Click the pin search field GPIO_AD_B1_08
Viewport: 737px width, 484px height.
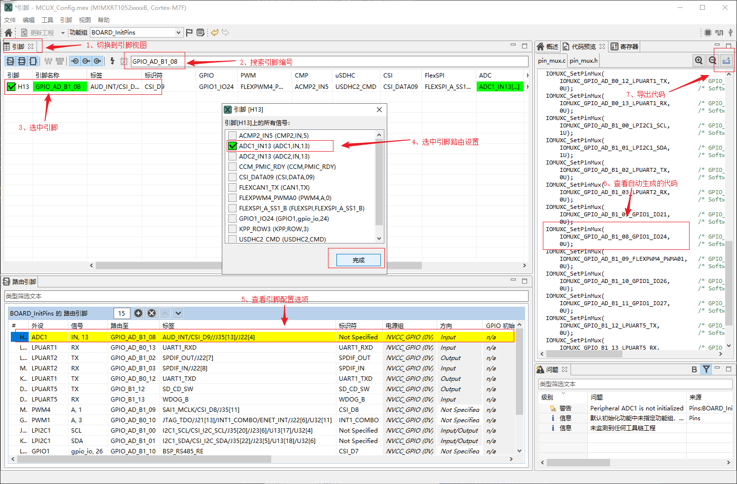[156, 62]
